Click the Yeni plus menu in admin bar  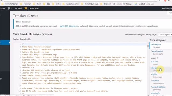tap(18, 8)
